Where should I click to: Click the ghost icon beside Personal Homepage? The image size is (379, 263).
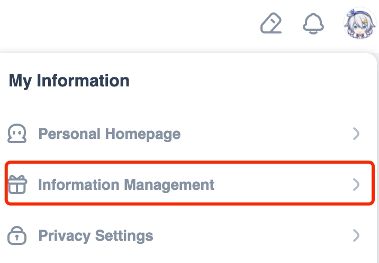[x=17, y=134]
